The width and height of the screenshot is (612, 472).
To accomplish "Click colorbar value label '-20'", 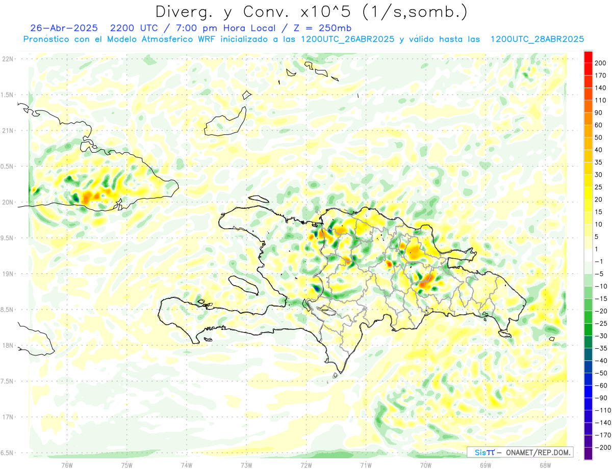I will [602, 311].
